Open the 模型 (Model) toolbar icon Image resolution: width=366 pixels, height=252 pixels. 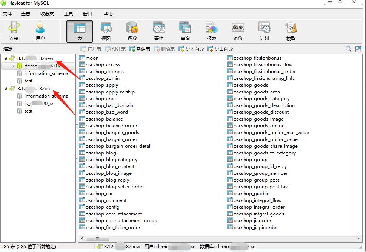coord(291,31)
